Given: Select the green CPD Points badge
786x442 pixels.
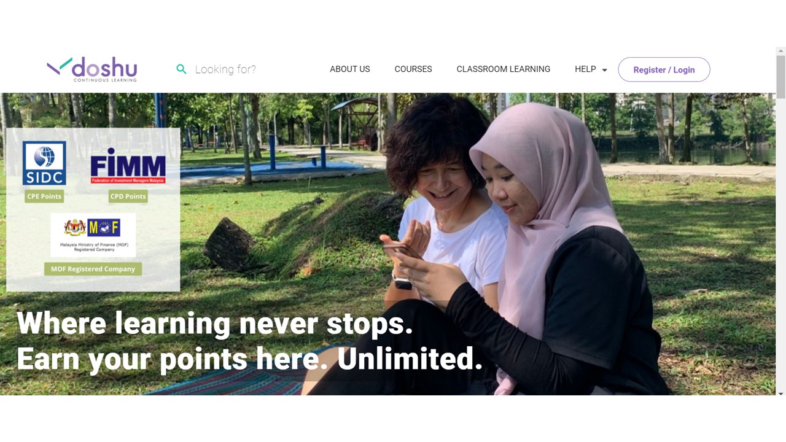Looking at the screenshot, I should coord(128,196).
